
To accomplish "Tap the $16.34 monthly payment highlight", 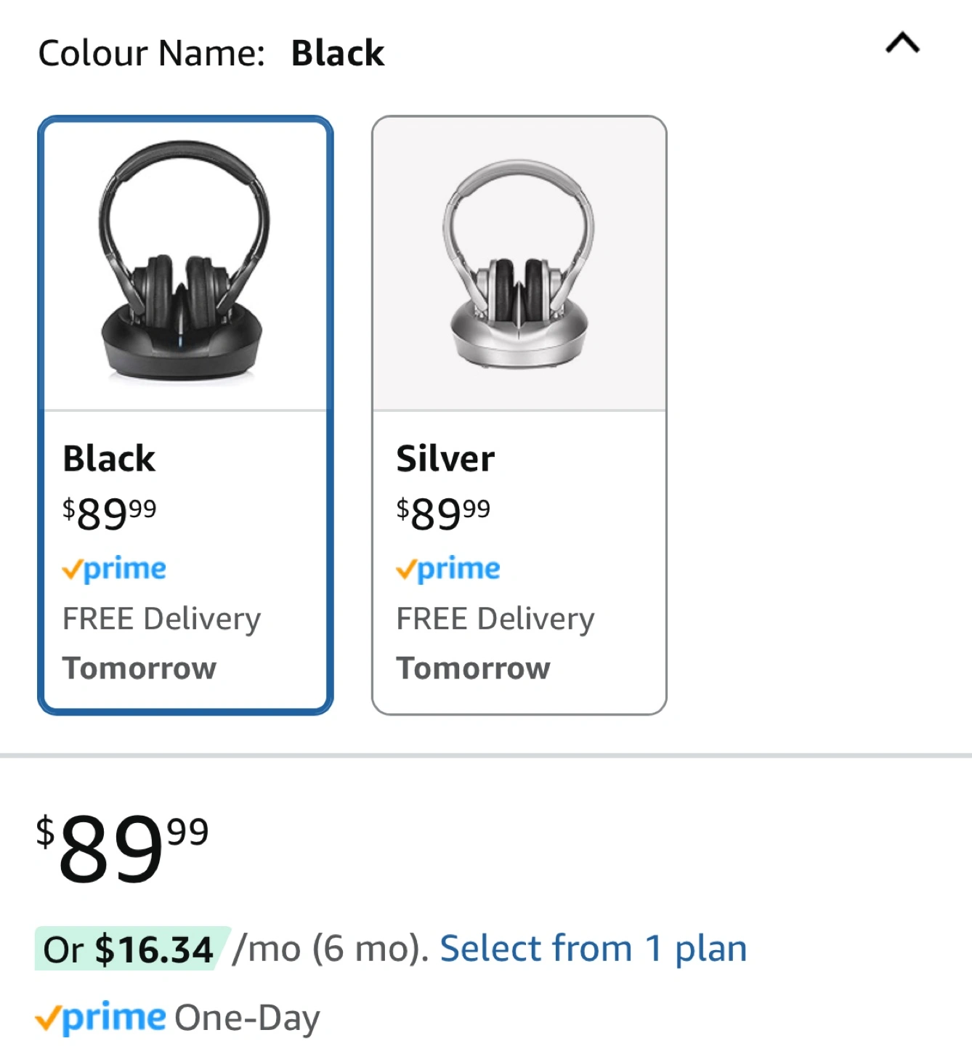I will [131, 949].
